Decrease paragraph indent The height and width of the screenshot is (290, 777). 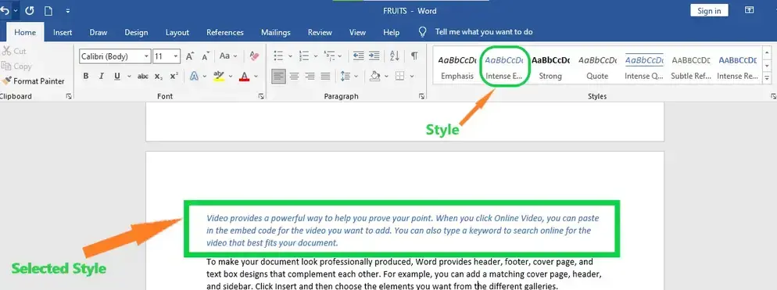pyautogui.click(x=358, y=56)
